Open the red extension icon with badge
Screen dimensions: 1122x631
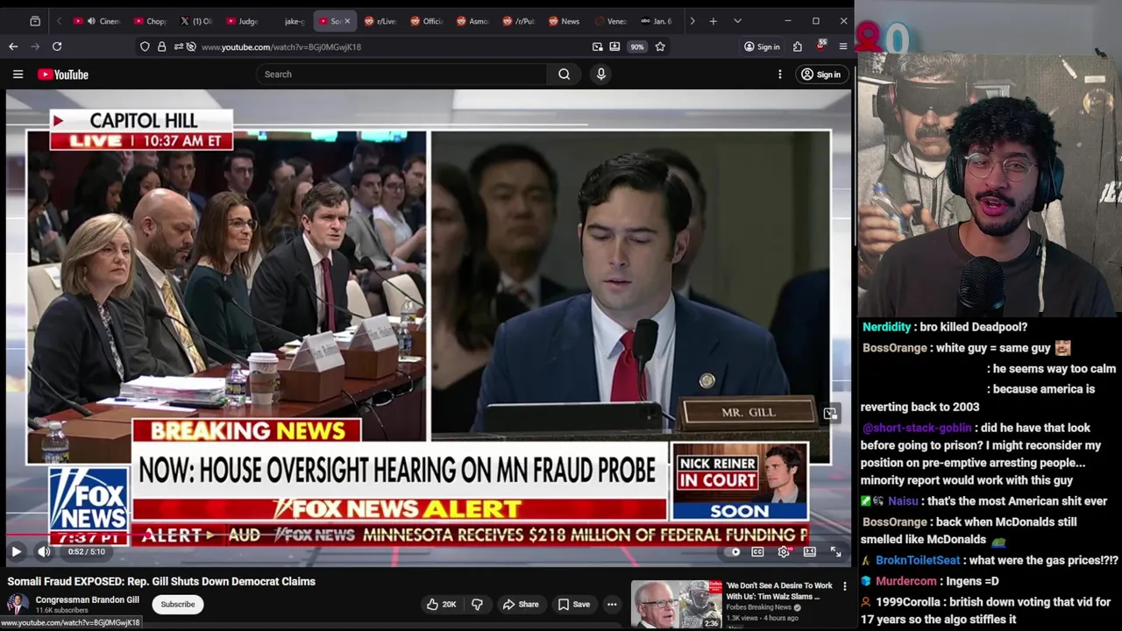click(820, 46)
